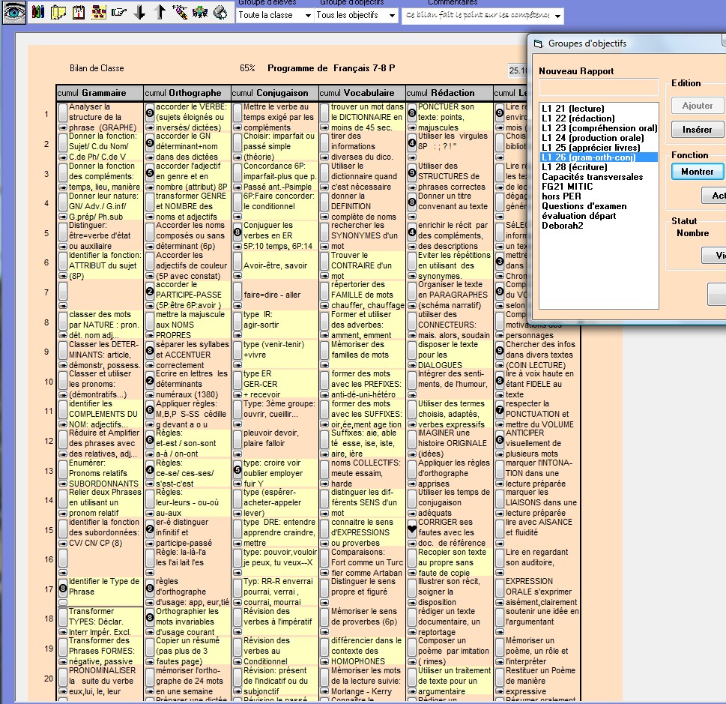Click the 'cumul Rédaction' column header
Screen dimensions: 726x704
(449, 93)
